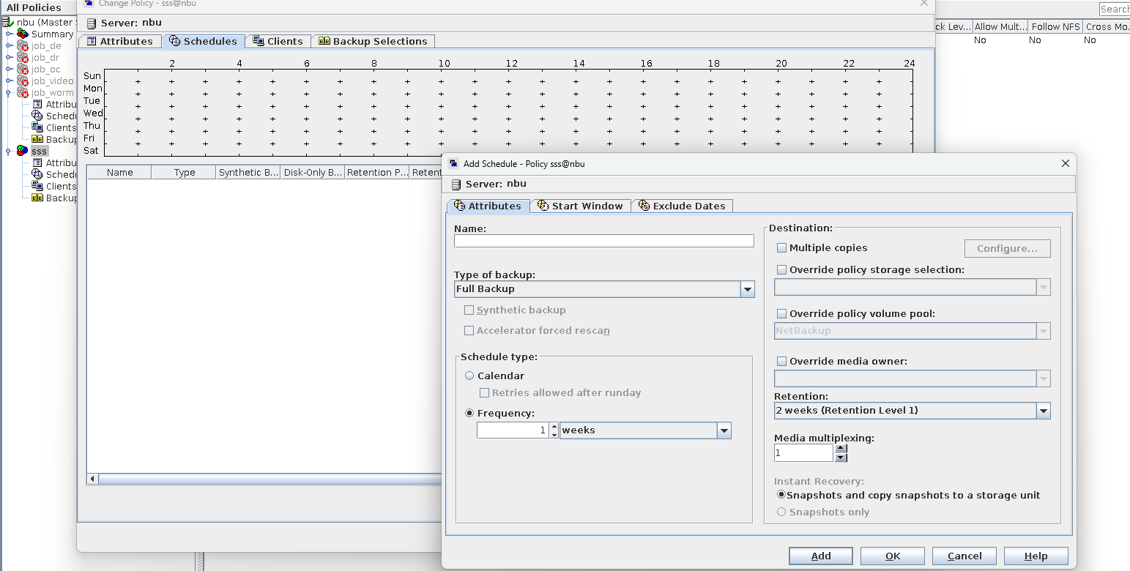The width and height of the screenshot is (1130, 571).
Task: Click the schedule Name input field
Action: pyautogui.click(x=603, y=241)
